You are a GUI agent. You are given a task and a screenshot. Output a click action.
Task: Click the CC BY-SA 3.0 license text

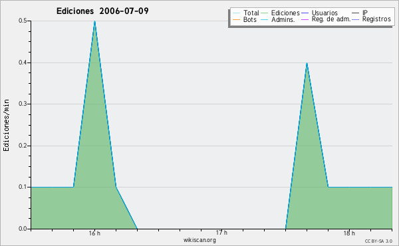point(378,241)
